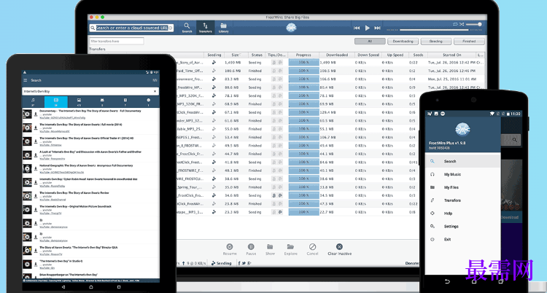This screenshot has height=293, width=547.
Task: Show All transfers filter
Action: coord(370,41)
